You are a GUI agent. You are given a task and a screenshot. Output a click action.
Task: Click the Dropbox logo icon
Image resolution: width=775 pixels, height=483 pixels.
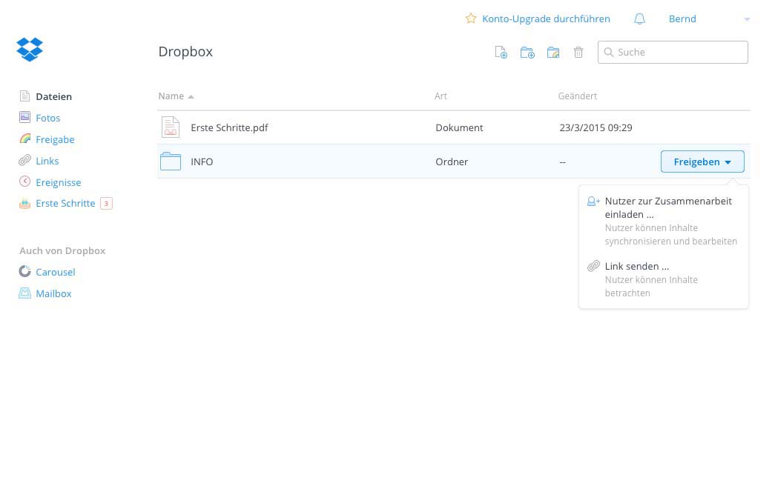point(30,50)
